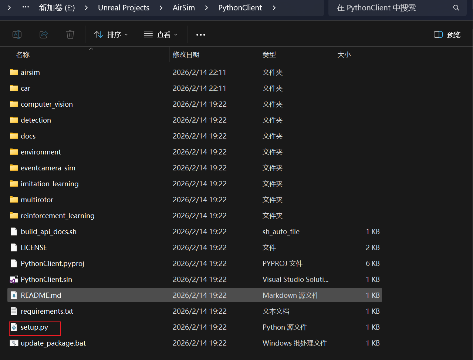Screen dimensions: 473x360
Task: Select the update_package.bat file name
Action: tap(53, 343)
